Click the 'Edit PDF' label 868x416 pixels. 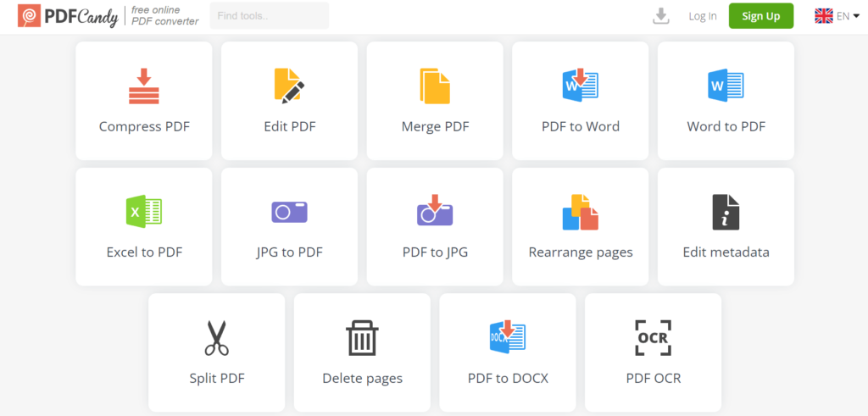(x=290, y=127)
